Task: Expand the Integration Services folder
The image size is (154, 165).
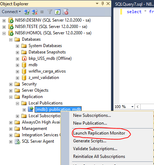Action: click(x=11, y=135)
